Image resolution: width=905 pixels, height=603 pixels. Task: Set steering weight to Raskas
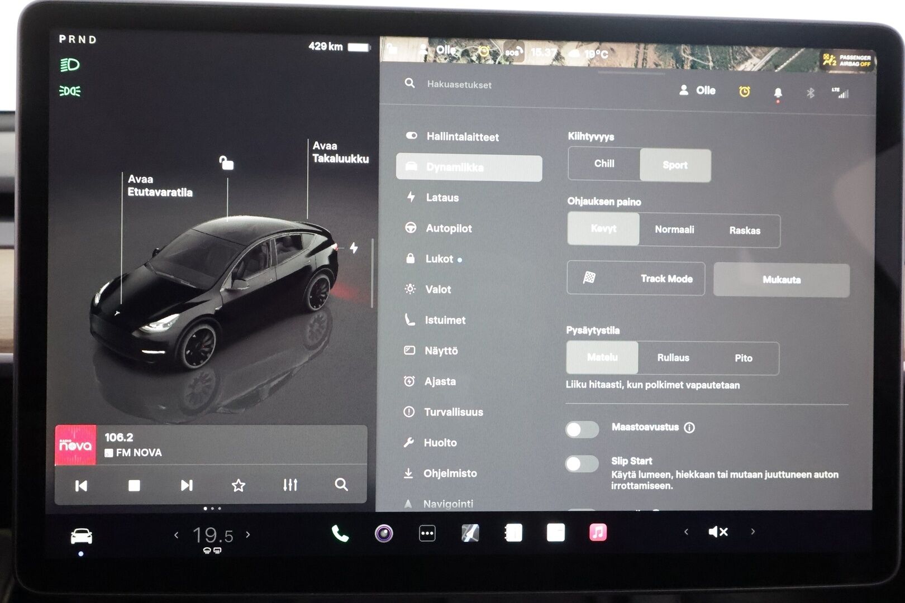click(745, 231)
